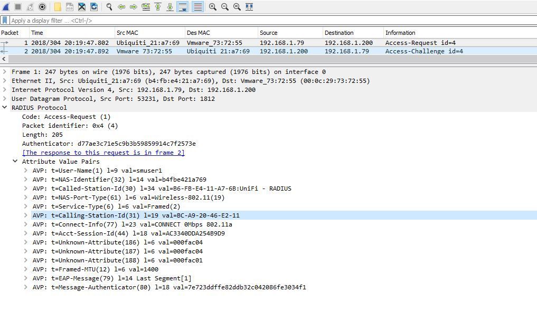Open the response in frame 2 link
The image size is (537, 311).
pyautogui.click(x=103, y=153)
